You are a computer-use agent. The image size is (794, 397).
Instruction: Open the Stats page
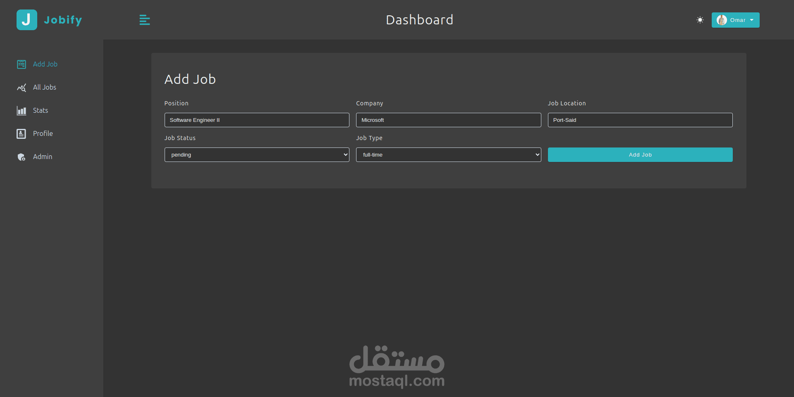coord(41,110)
